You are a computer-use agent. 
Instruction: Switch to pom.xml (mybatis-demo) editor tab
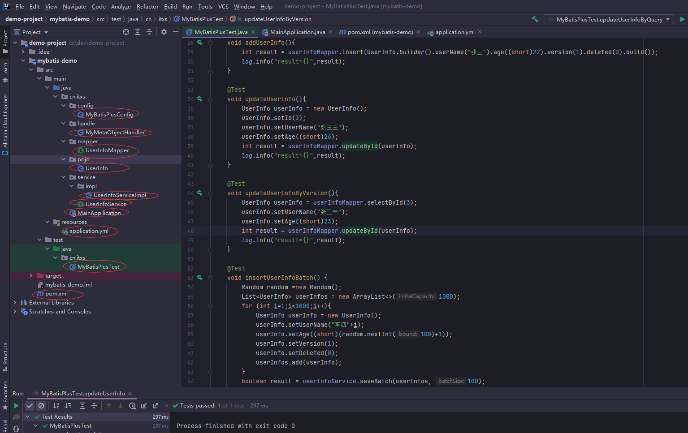(380, 32)
